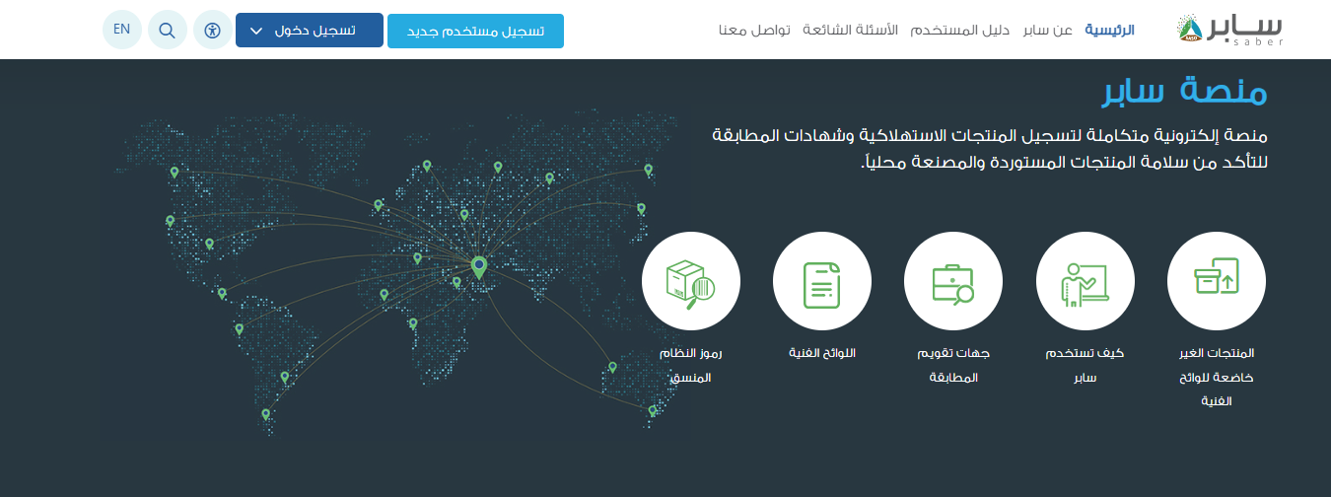Click the conformity bodies briefcase icon
The image size is (1331, 497).
pos(953,281)
